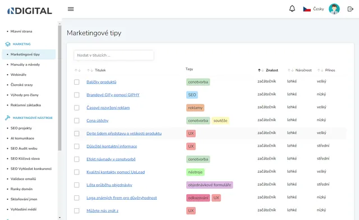Screen dimensions: 359x220
Task: Open the notifications bell
Action: point(292,9)
